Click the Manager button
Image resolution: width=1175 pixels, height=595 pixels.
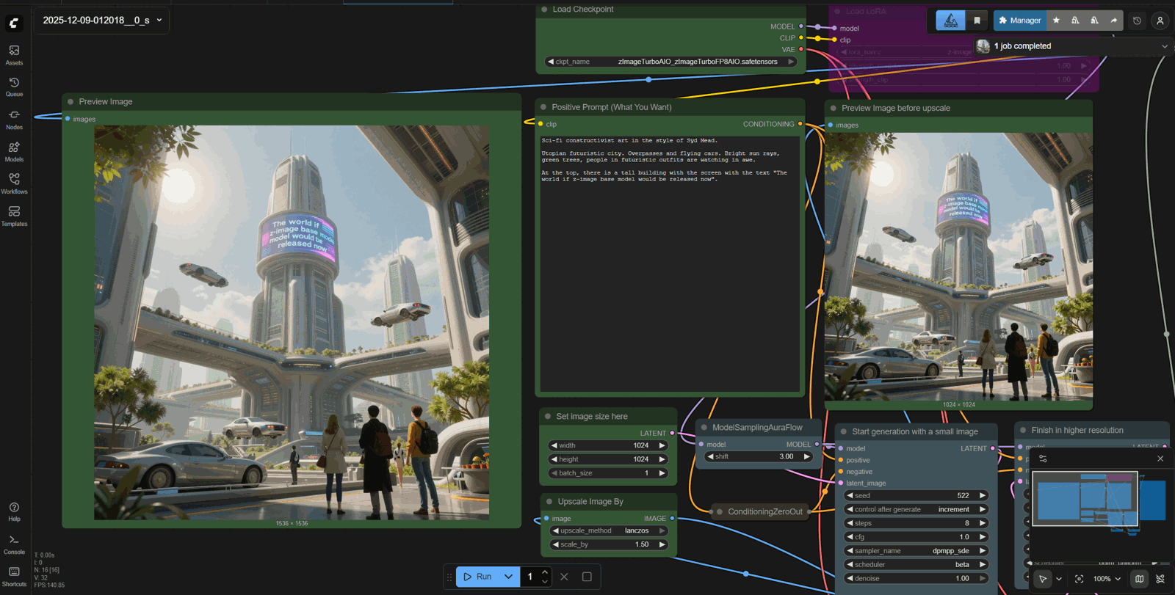1019,21
